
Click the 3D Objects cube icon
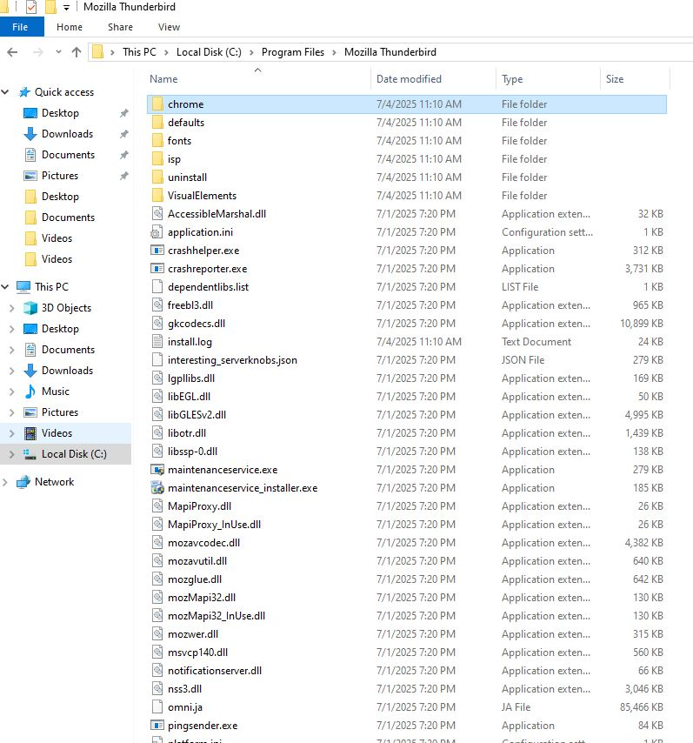pos(30,308)
